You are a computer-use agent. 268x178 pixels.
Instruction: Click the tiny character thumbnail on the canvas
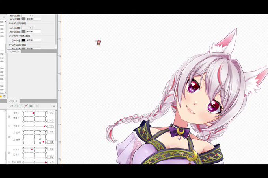(99, 42)
